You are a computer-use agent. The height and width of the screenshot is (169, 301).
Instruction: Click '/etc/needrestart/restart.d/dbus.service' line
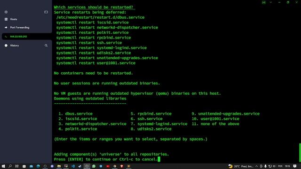click(100, 17)
